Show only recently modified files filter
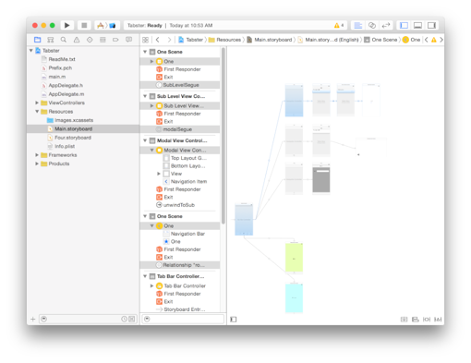 pyautogui.click(x=124, y=319)
